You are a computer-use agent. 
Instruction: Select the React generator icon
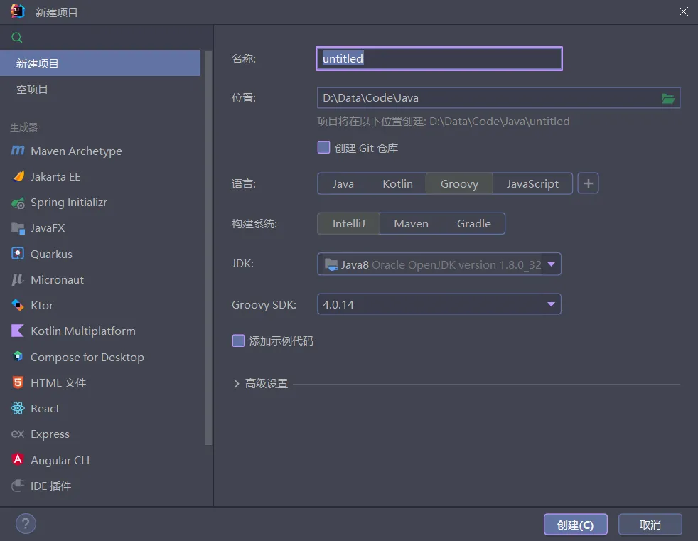tap(18, 408)
